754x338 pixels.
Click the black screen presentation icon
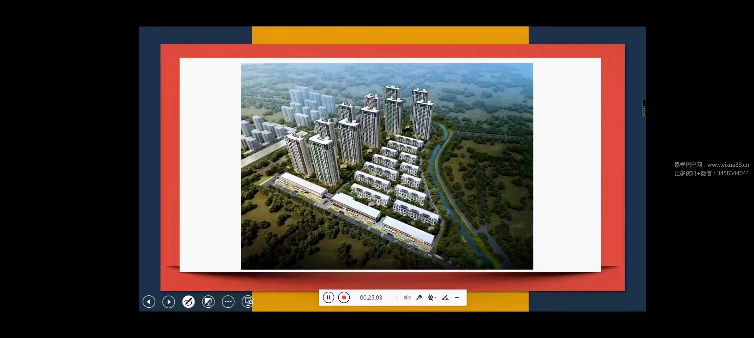[208, 302]
